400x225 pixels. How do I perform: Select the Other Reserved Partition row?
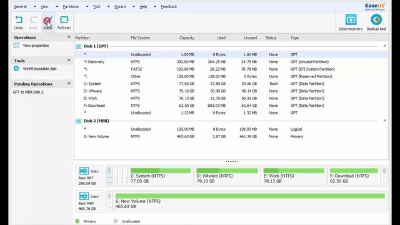[x=231, y=76]
